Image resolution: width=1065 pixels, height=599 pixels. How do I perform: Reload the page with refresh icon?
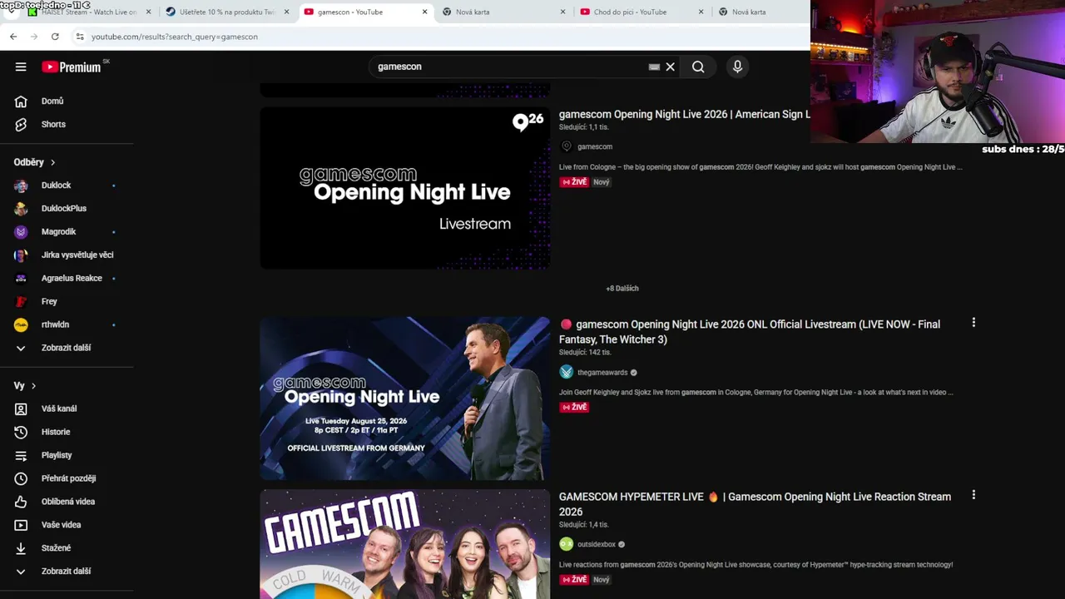(x=55, y=37)
